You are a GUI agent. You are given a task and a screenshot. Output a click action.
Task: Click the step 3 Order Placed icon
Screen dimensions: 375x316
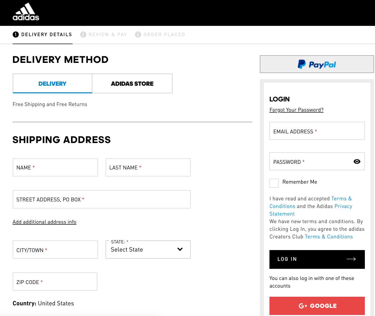(x=138, y=34)
